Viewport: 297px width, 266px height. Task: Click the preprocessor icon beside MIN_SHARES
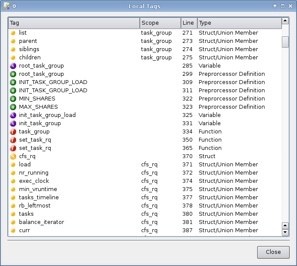click(13, 99)
